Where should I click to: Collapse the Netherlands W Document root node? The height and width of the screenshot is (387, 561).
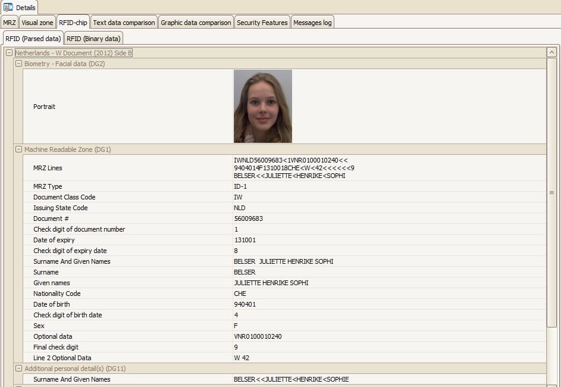pyautogui.click(x=9, y=53)
